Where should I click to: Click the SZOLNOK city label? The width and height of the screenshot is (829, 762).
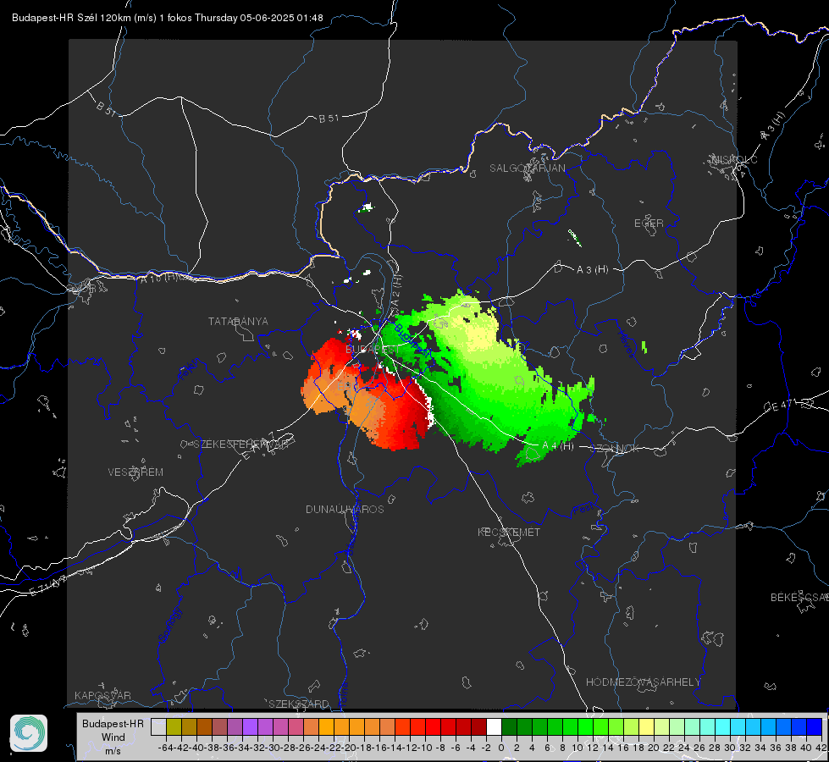(x=616, y=448)
